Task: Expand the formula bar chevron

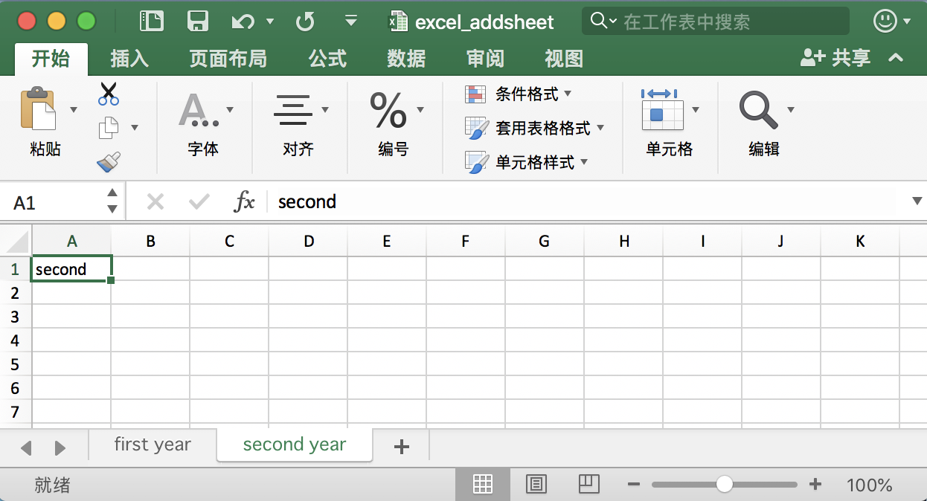Action: click(x=917, y=201)
